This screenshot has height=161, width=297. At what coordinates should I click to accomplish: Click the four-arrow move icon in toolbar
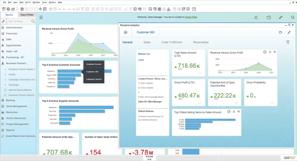point(40,9)
